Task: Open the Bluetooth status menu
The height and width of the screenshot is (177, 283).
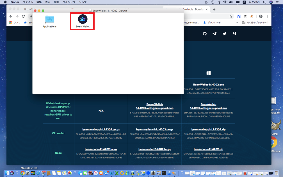Action: tap(219, 2)
